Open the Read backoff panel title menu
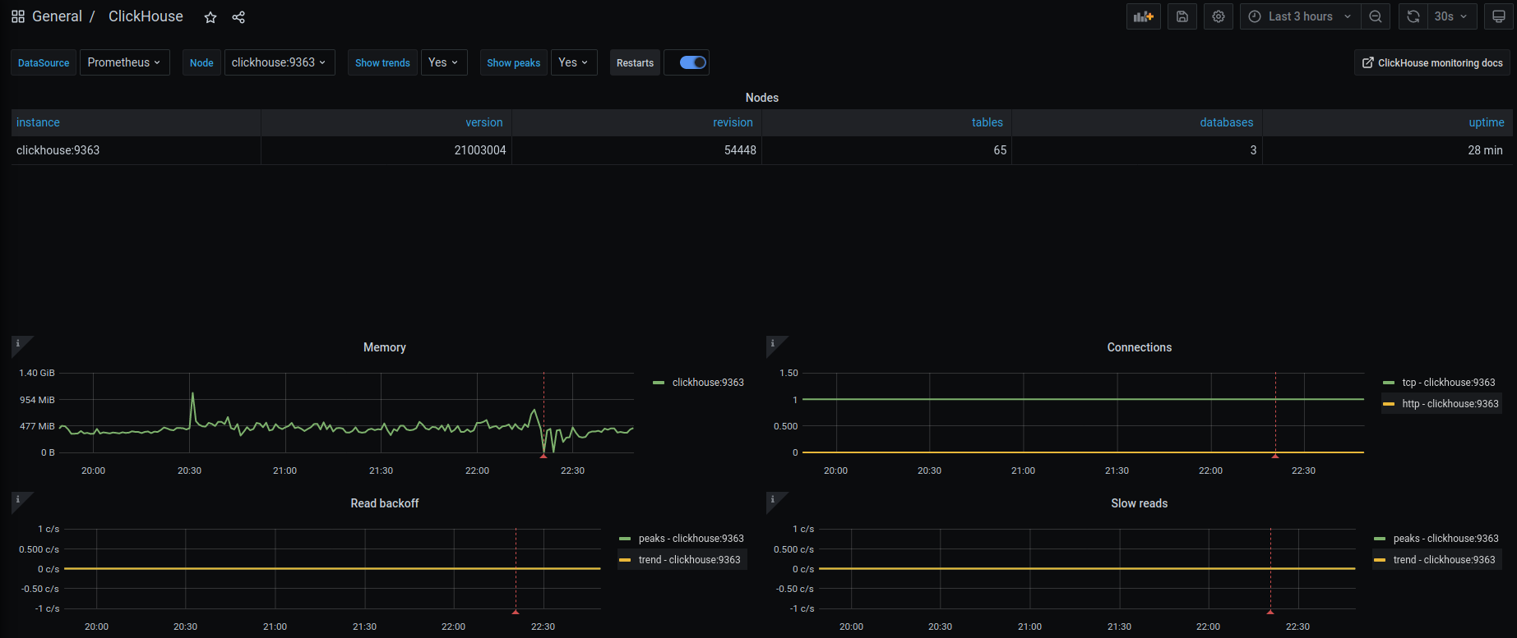The image size is (1517, 638). click(385, 503)
